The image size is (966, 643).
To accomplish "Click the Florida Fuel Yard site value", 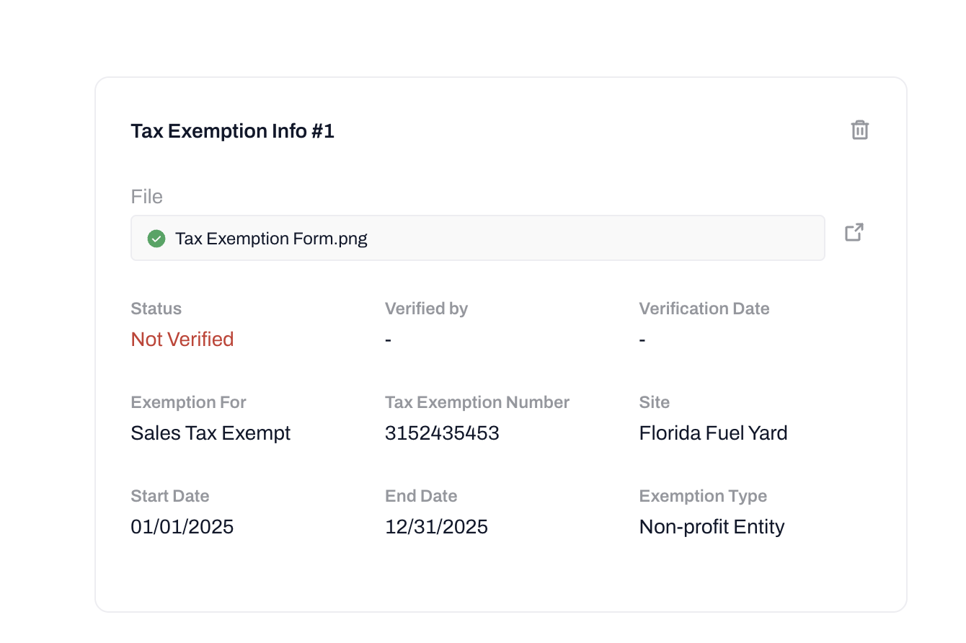I will coord(713,433).
